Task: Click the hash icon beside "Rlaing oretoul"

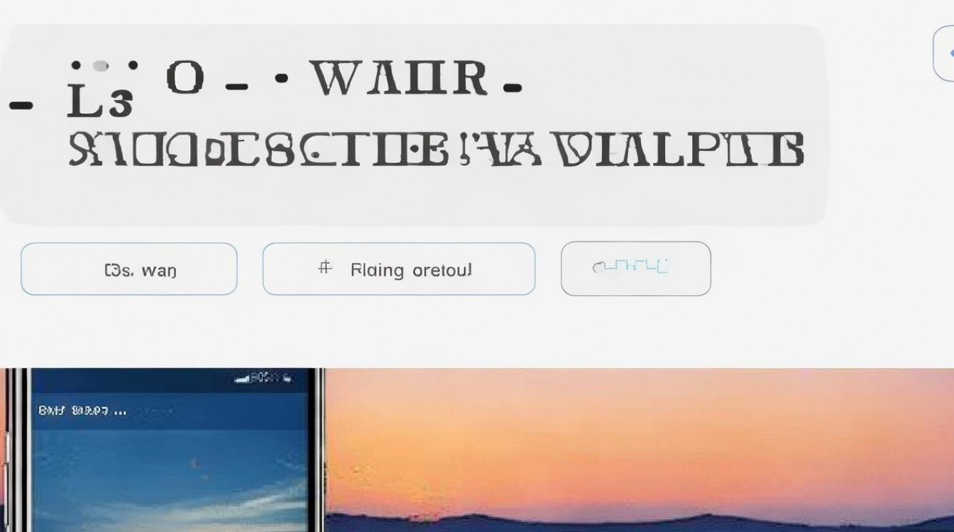Action: [x=324, y=268]
